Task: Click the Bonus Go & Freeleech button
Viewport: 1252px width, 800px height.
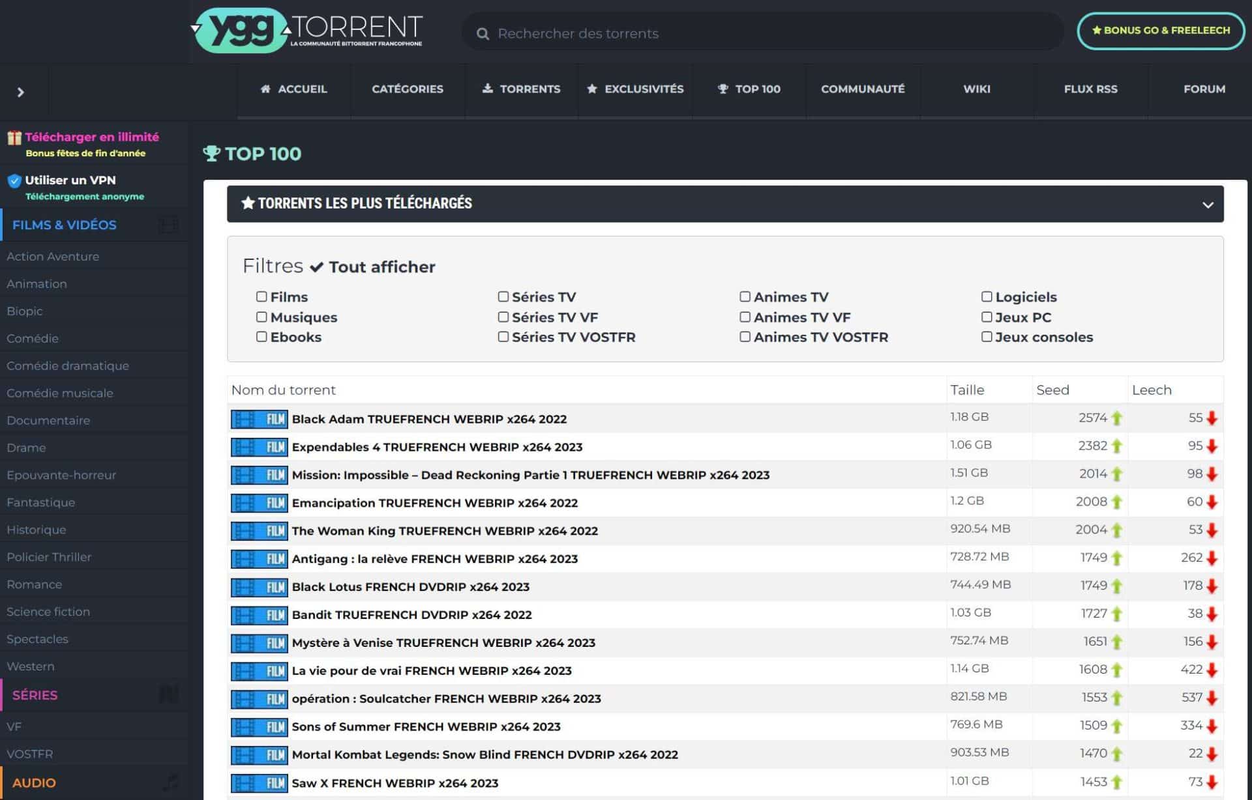Action: 1161,31
